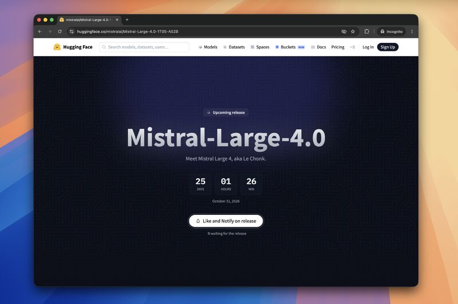The image size is (458, 304).
Task: Go back with the browser back arrow
Action: pyautogui.click(x=40, y=31)
